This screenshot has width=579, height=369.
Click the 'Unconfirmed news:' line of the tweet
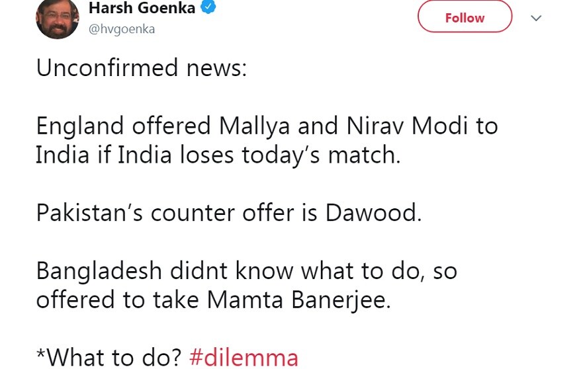coord(142,68)
